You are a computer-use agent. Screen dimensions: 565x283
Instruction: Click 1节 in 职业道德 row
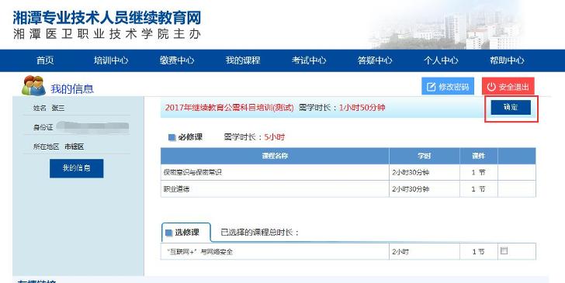click(479, 189)
